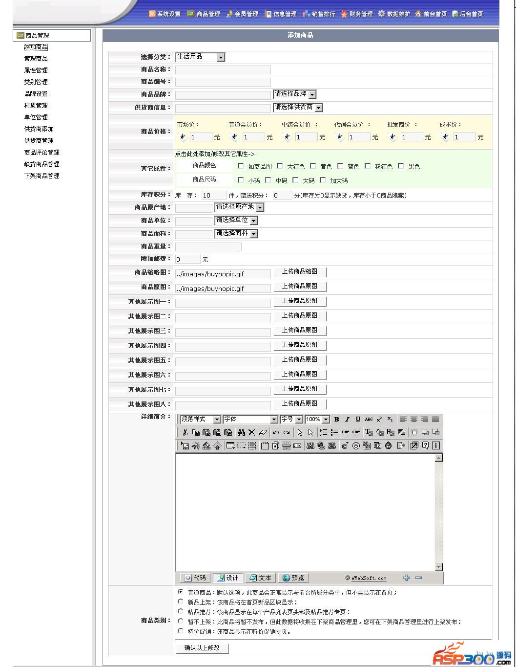Click the emoticon smiley icon
Image resolution: width=516 pixels, height=667 pixels.
pos(356,445)
